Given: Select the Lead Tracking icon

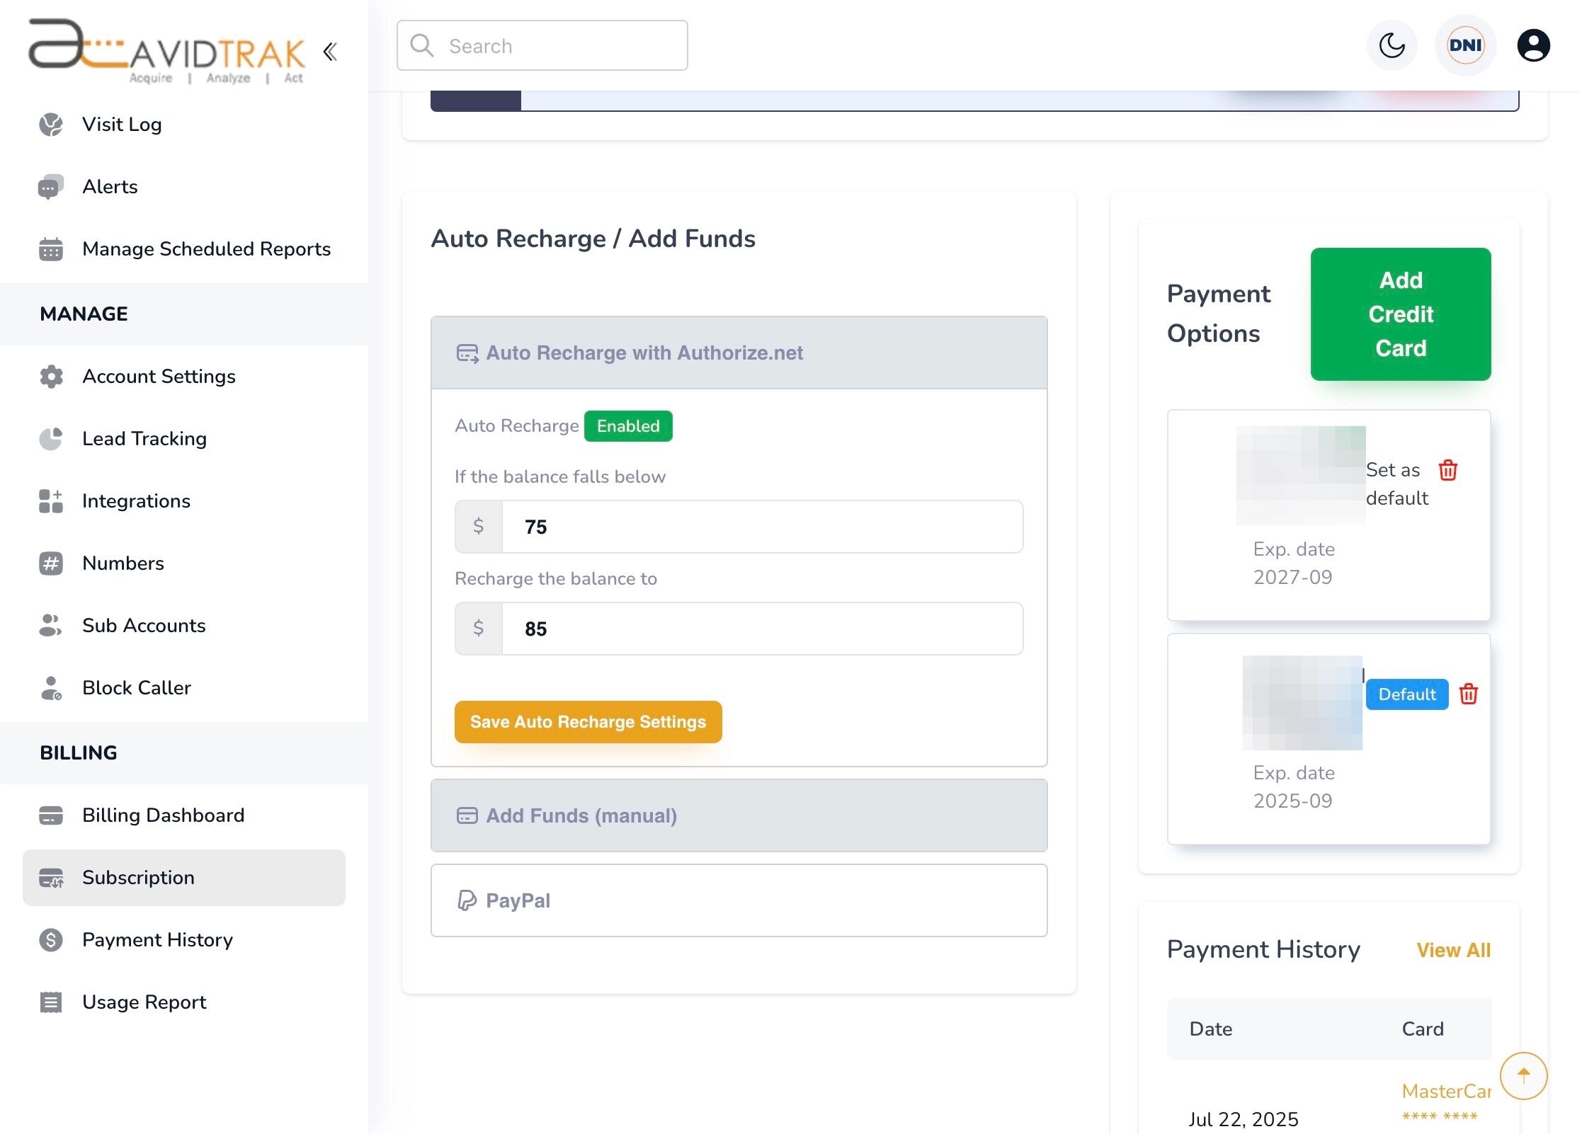Looking at the screenshot, I should click(50, 438).
